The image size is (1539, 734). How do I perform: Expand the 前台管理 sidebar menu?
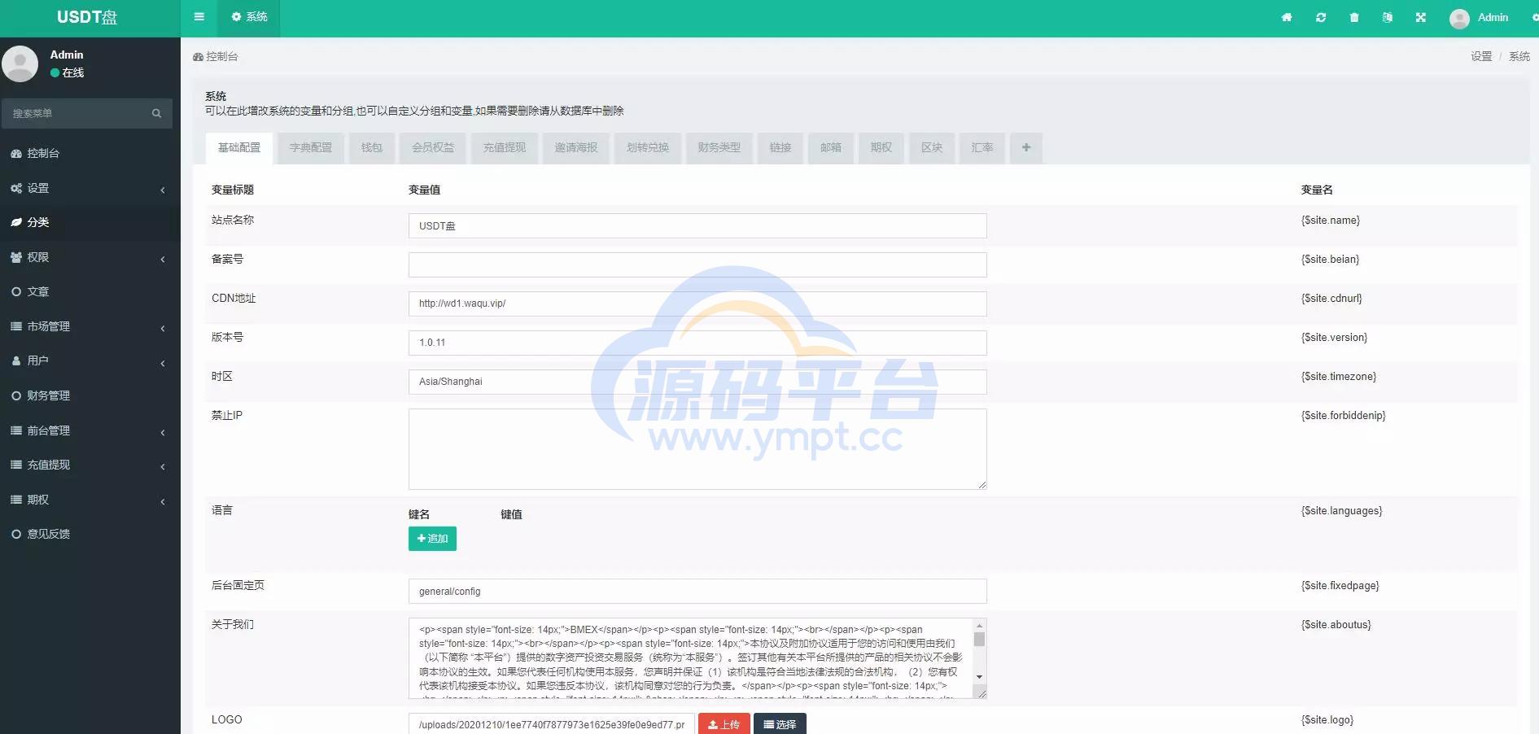(90, 430)
